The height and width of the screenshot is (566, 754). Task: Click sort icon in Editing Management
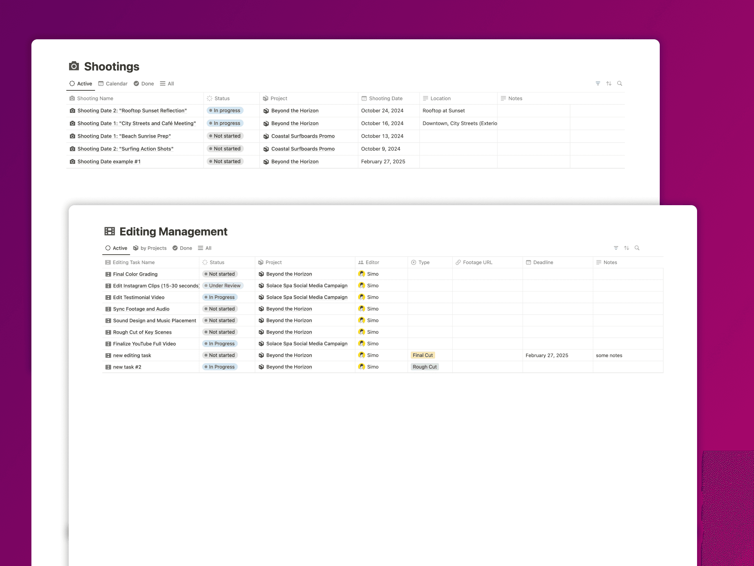[x=626, y=248]
